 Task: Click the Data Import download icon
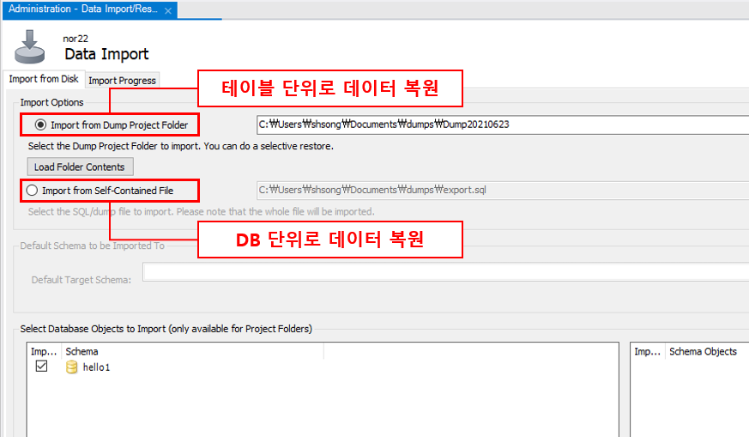tap(30, 46)
